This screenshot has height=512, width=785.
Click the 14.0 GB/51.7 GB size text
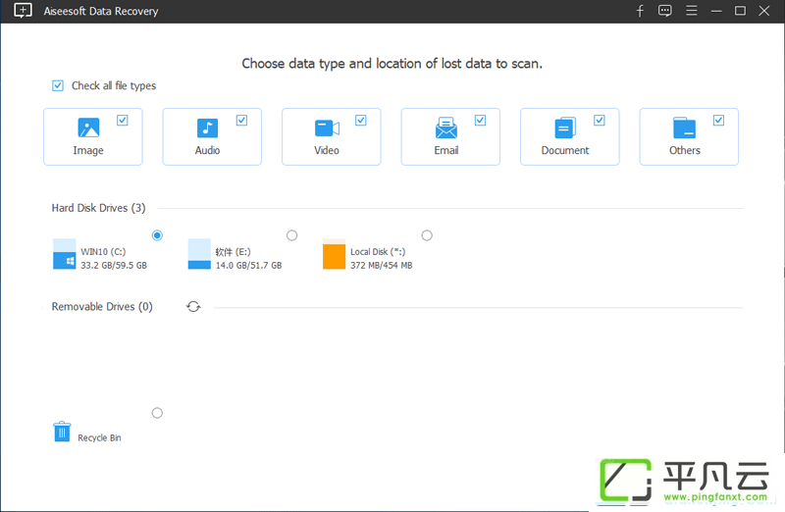pos(249,265)
